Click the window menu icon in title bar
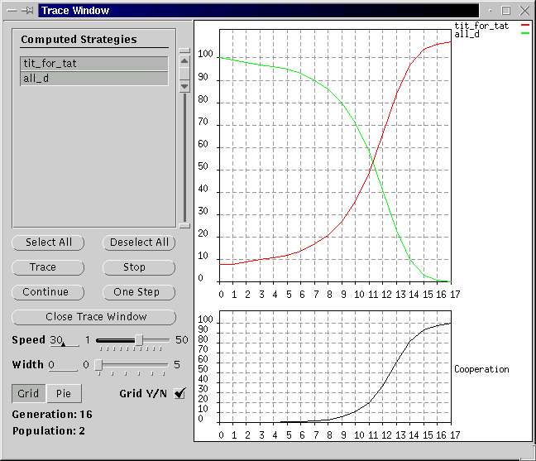This screenshot has width=536, height=461. [12, 11]
